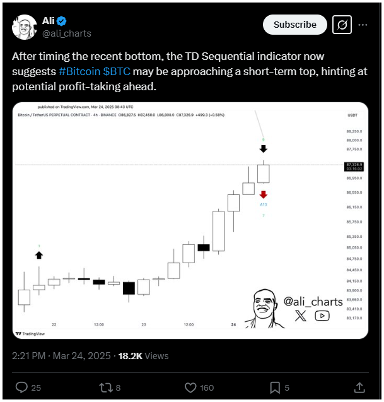Click the reply comment icon

point(21,387)
